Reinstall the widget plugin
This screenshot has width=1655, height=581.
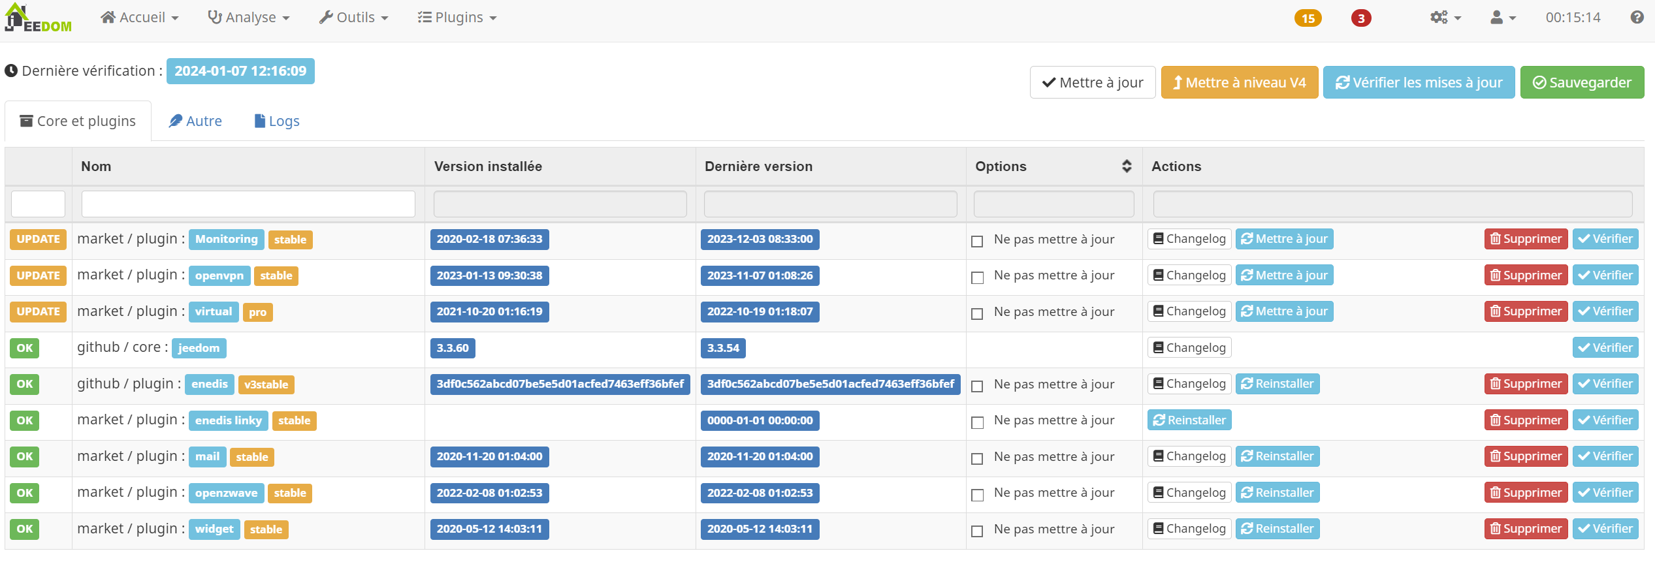click(1277, 529)
